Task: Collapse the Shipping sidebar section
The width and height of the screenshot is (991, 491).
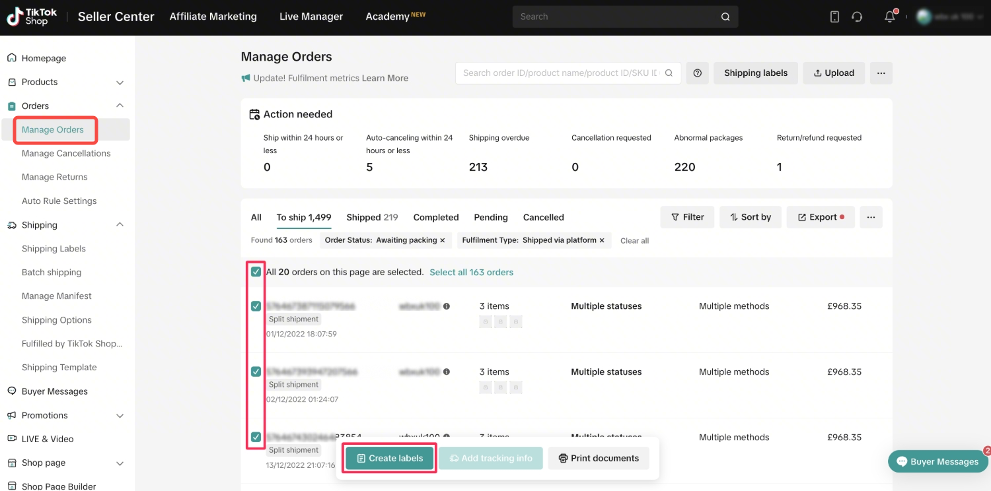Action: (x=120, y=225)
